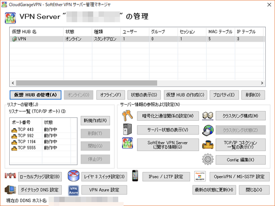Open 仮想 HUB の管理(A)
Screen dimensions: 275x206
[36, 95]
